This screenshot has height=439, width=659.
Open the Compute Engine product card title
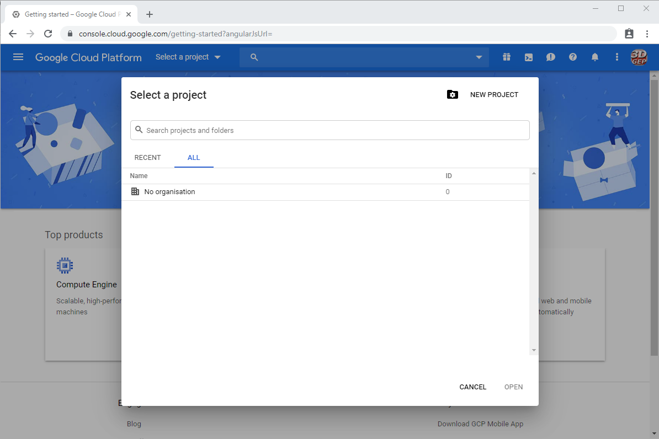coord(87,285)
